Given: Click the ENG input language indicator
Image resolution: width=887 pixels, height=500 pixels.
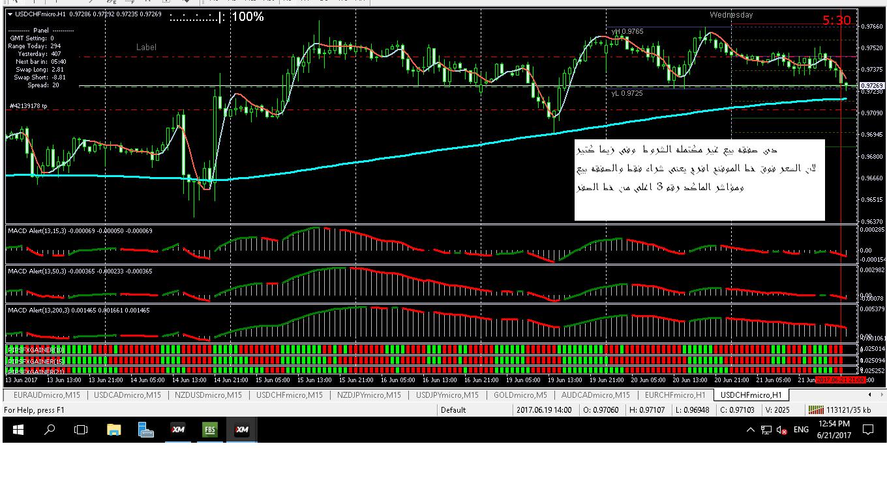Looking at the screenshot, I should [801, 430].
